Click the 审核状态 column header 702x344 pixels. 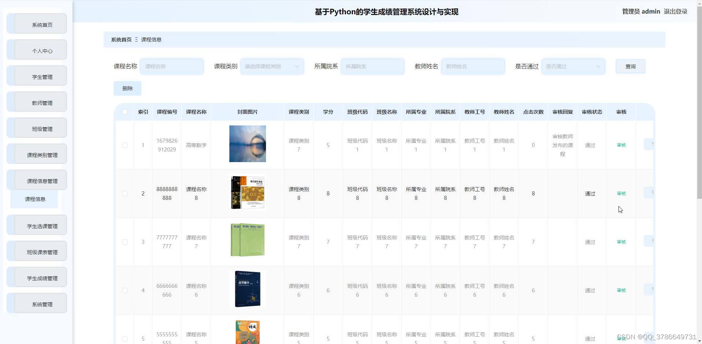(x=592, y=112)
